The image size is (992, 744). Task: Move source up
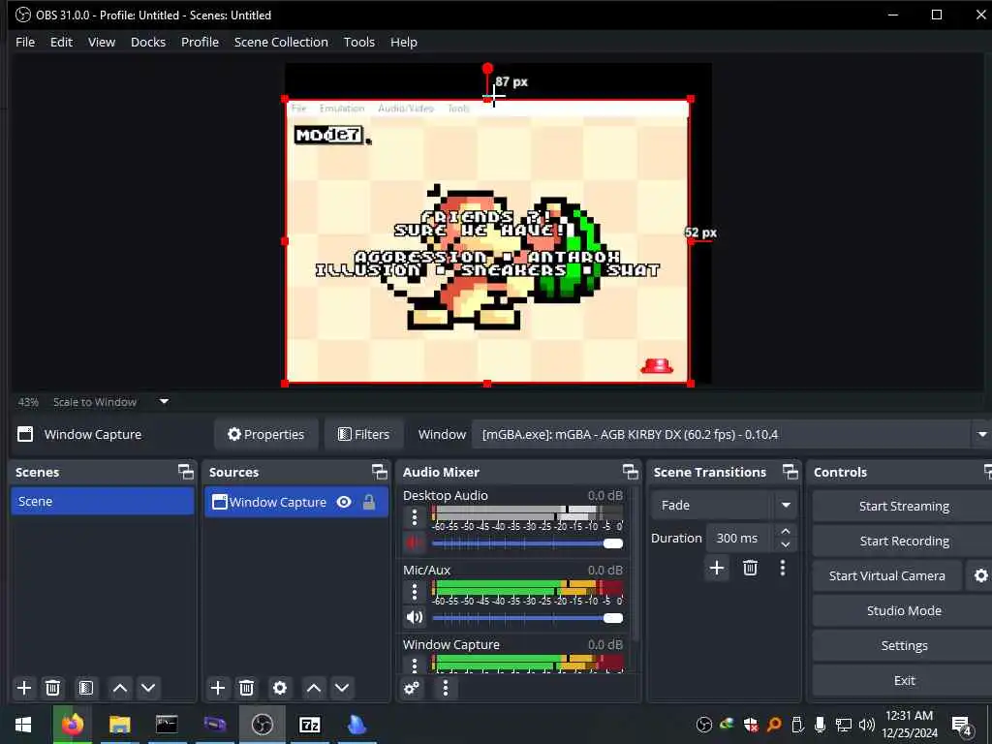[x=314, y=688]
